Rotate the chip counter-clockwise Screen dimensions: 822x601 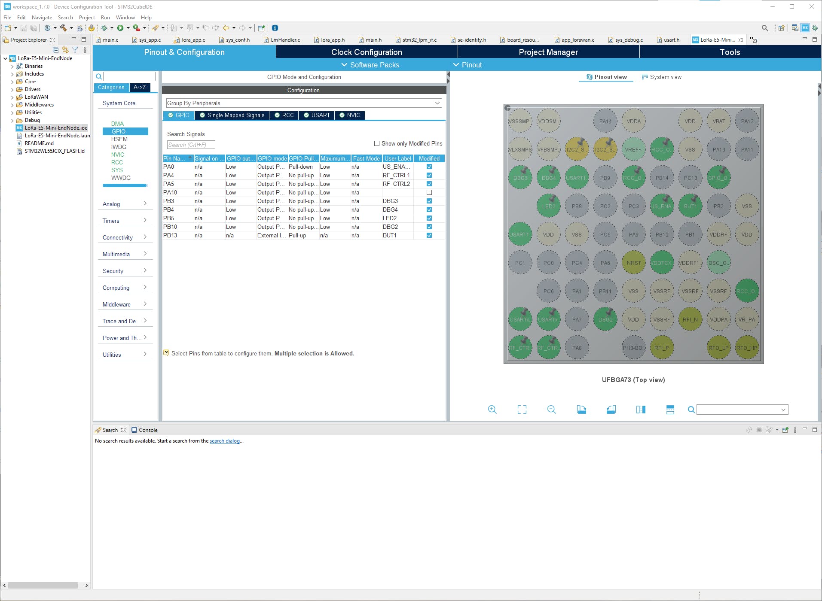point(611,410)
